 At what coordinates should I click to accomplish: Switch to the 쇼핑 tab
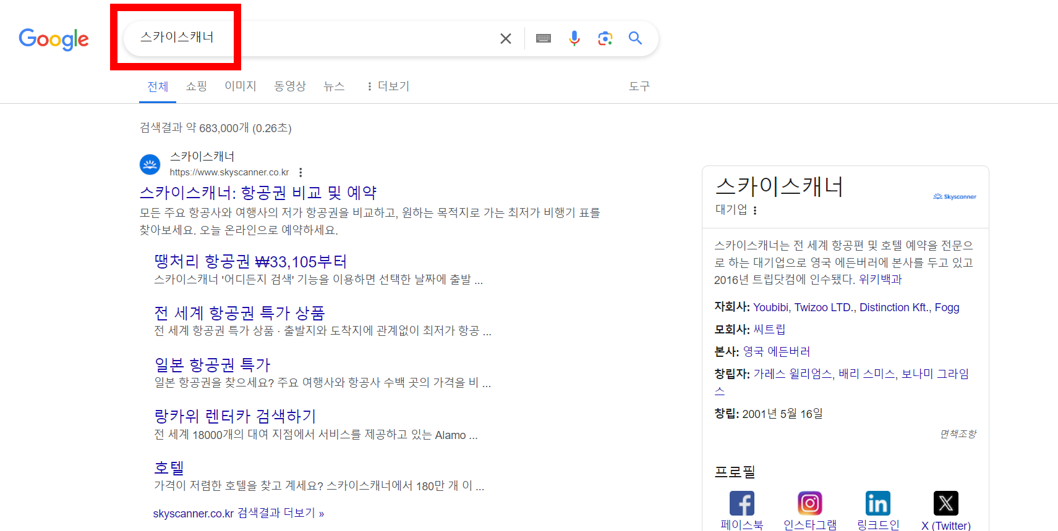[197, 86]
